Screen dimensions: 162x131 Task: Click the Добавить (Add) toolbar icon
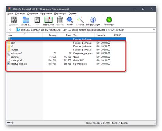click(x=14, y=20)
